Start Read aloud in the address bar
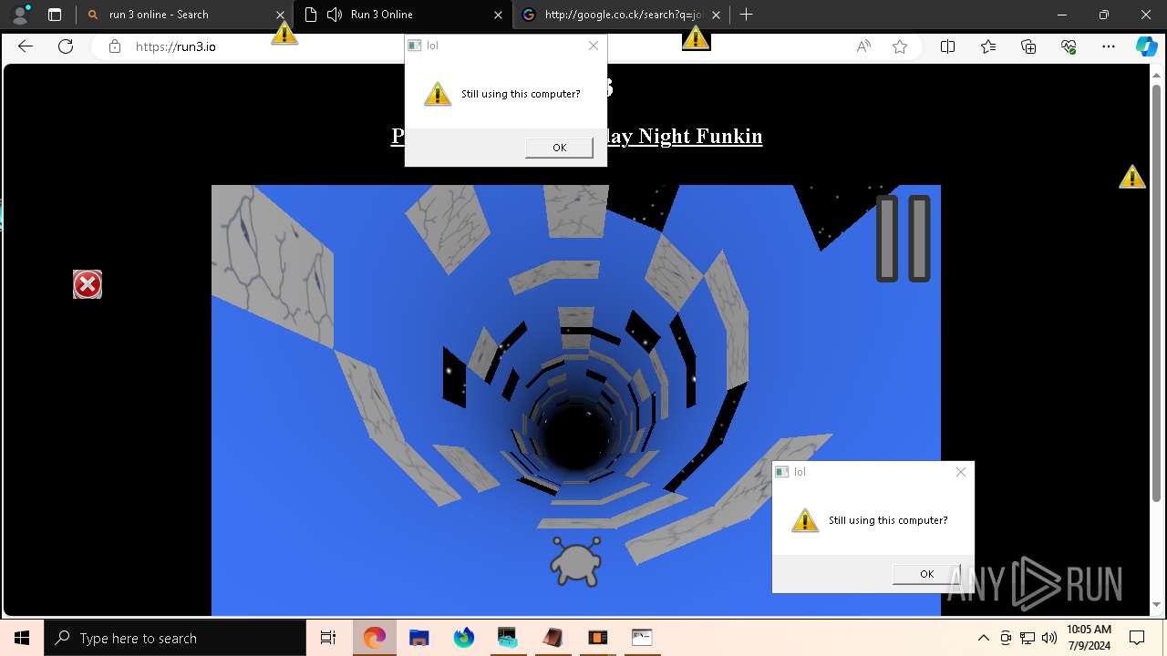 pos(862,46)
